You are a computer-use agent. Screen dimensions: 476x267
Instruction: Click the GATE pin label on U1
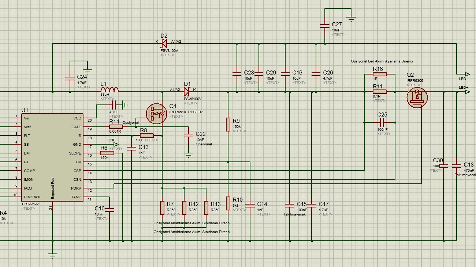pos(76,127)
